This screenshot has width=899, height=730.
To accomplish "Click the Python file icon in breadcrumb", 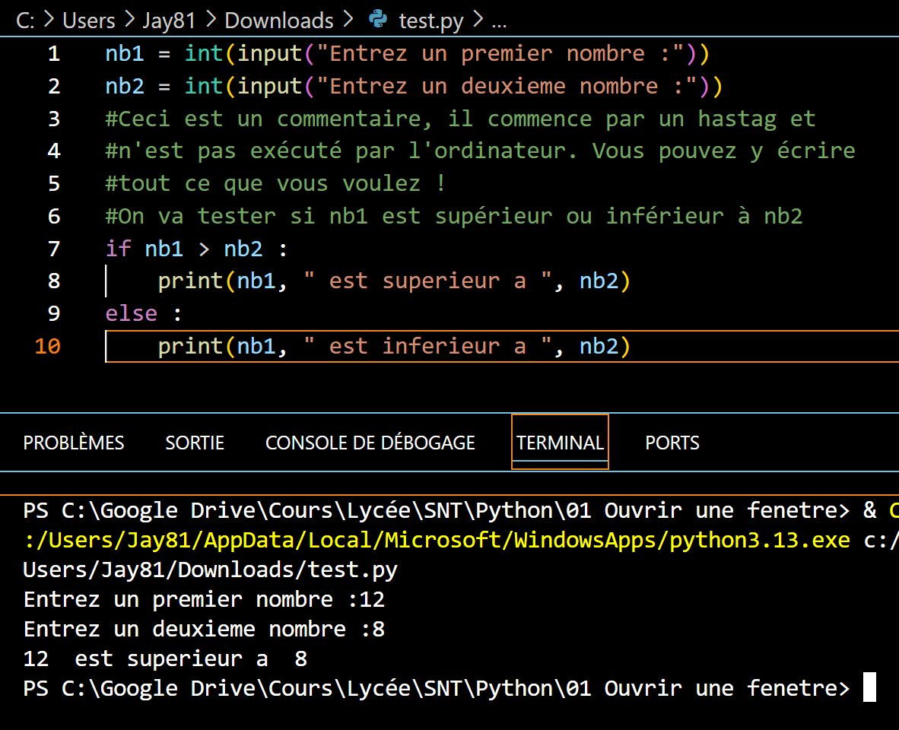I will click(377, 20).
